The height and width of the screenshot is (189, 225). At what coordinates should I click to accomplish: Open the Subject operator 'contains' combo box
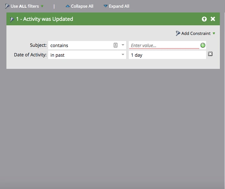87,45
